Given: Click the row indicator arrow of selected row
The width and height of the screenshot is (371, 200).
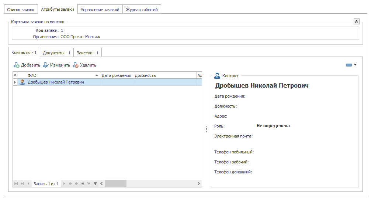Looking at the screenshot, I should pos(15,82).
